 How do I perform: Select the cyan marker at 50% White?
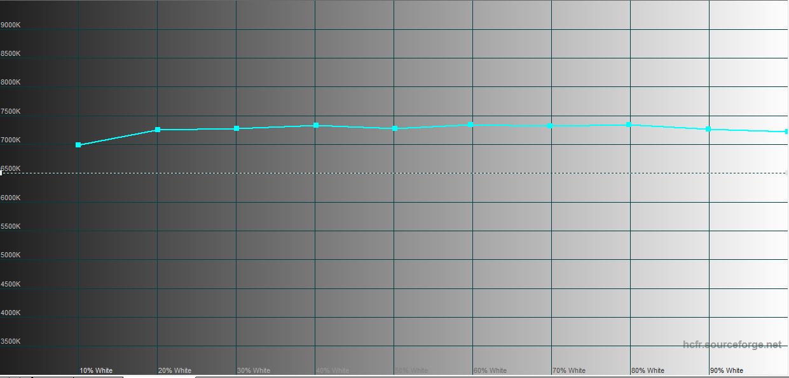point(395,128)
